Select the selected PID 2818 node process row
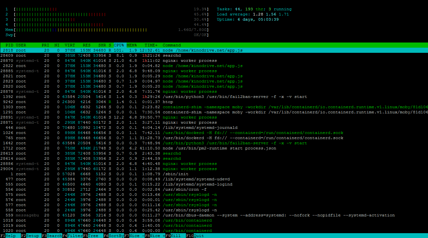 tap(214, 50)
